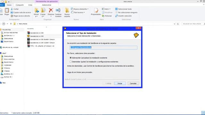The height and width of the screenshot is (115, 205).
Task: Click Cortar scissors in ribbon
Action: (x=12, y=9)
